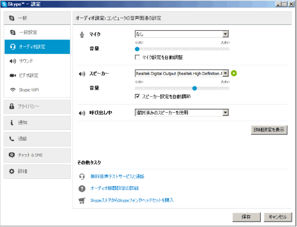Open サウンド settings page
This screenshot has height=227, width=297.
pos(37,61)
